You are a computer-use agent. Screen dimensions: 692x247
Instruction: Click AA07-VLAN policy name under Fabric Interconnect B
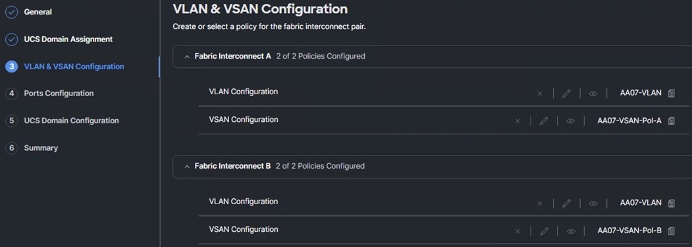(641, 203)
